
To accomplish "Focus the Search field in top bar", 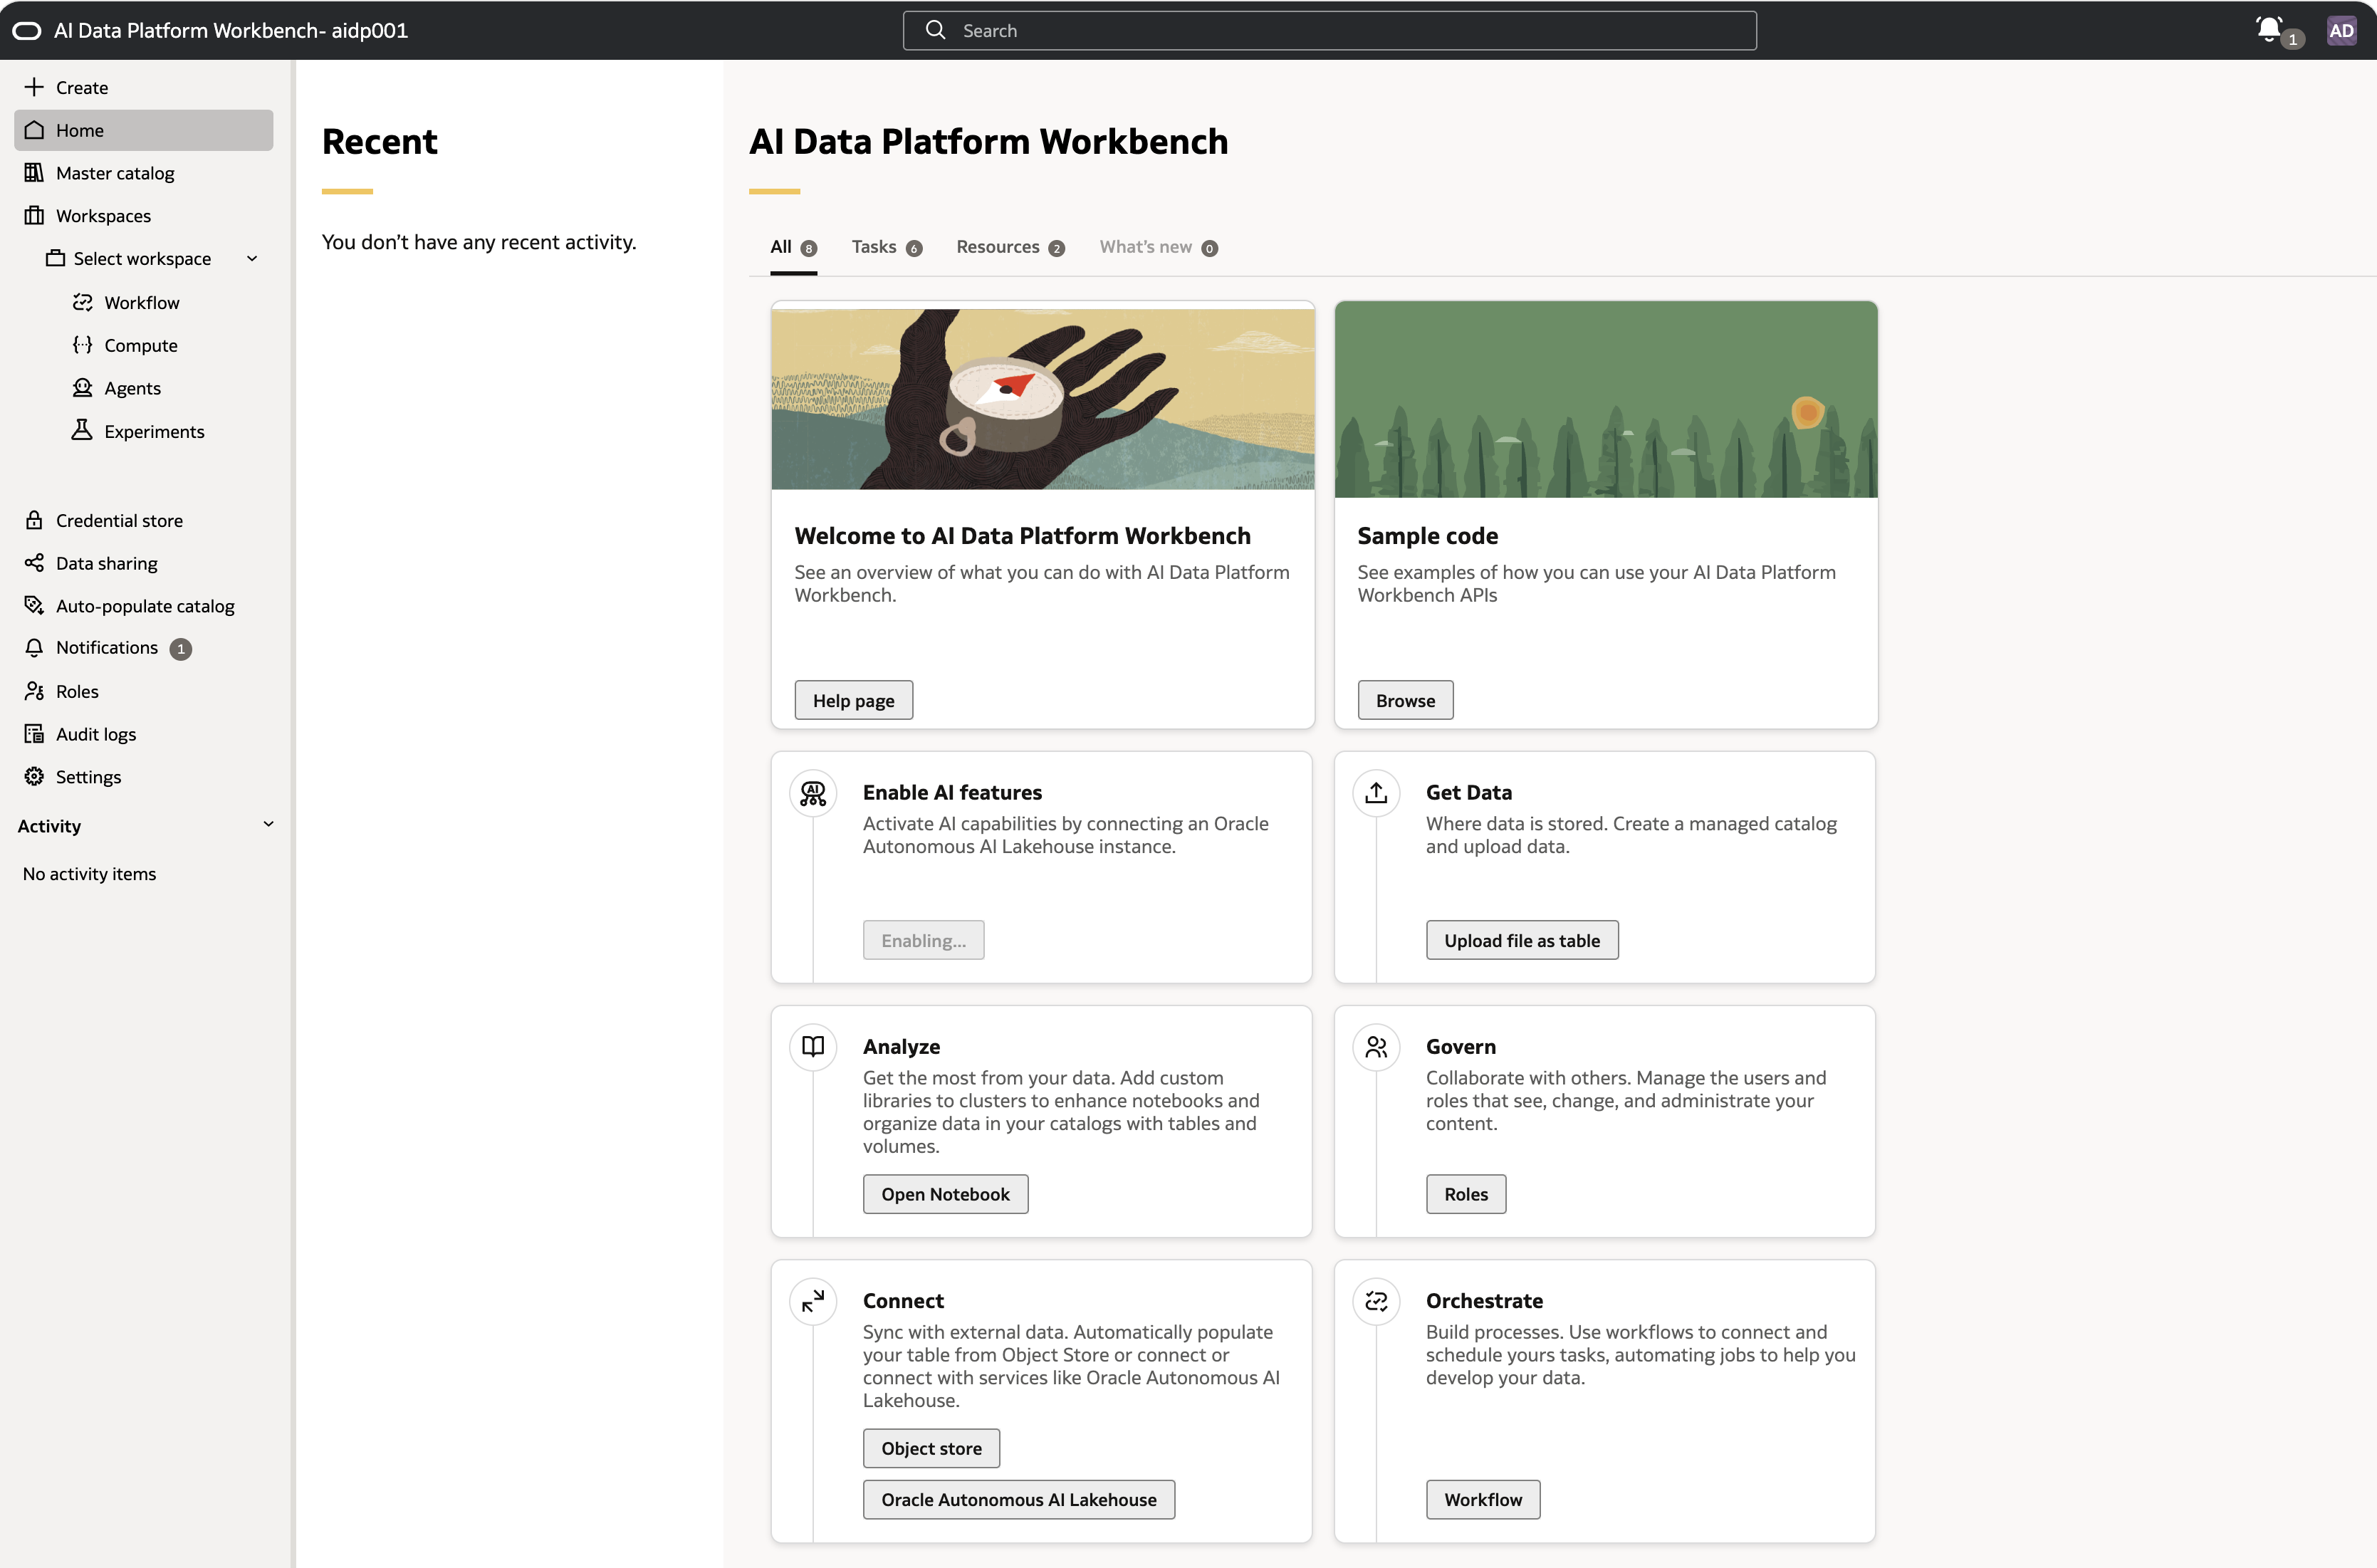I will 1329,30.
